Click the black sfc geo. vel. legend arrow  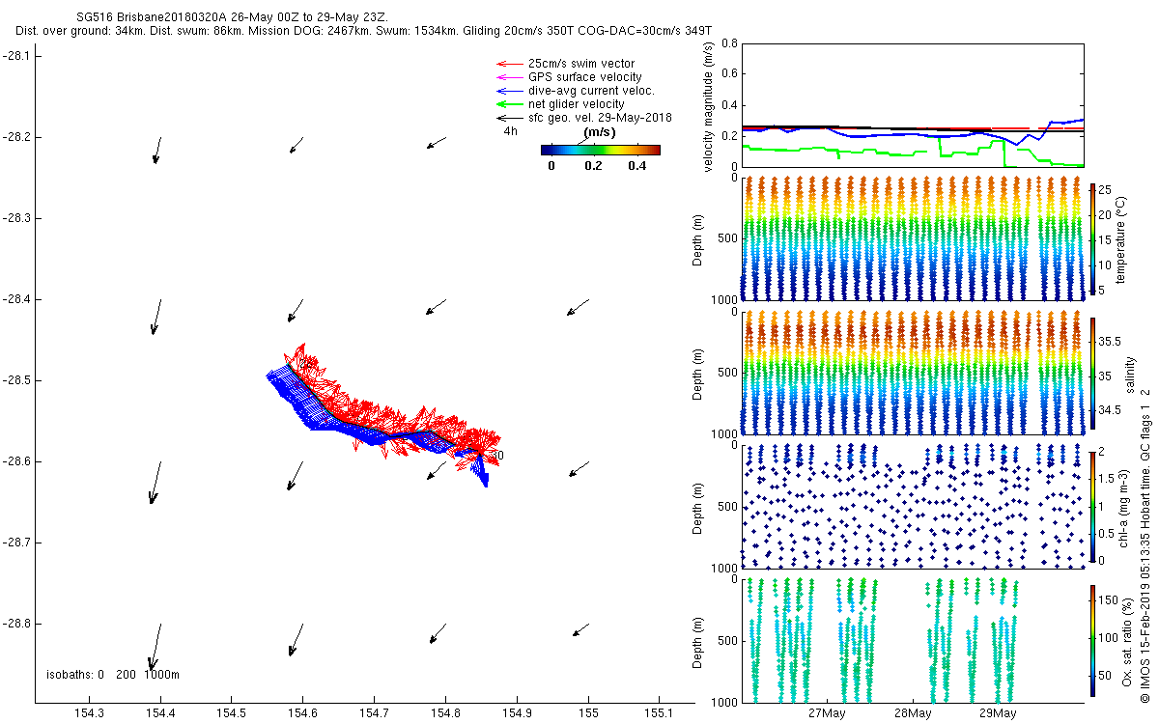508,118
